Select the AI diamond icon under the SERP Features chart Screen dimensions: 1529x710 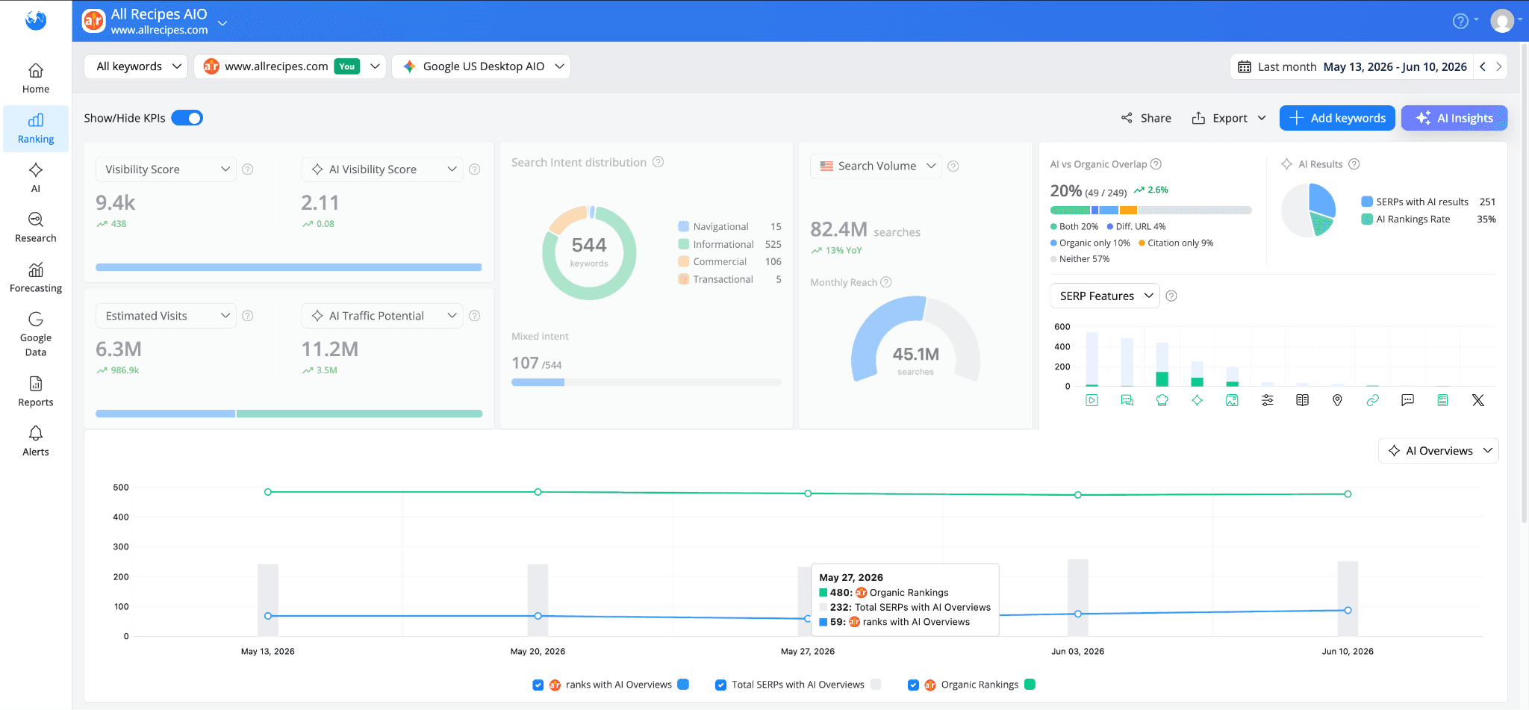(1198, 400)
